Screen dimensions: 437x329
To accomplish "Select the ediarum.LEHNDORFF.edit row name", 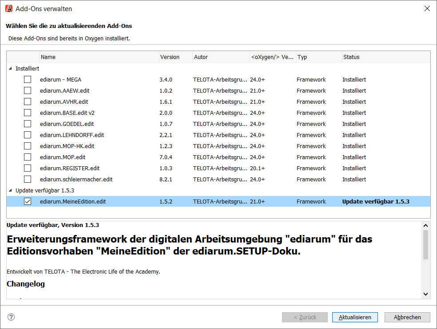I will (x=72, y=135).
